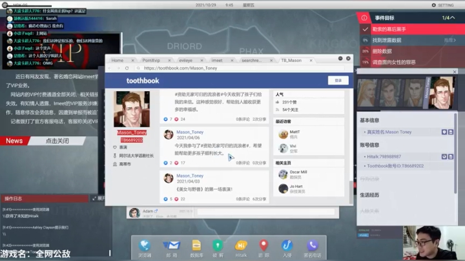Click the 事件目标 info icon

coord(364,18)
